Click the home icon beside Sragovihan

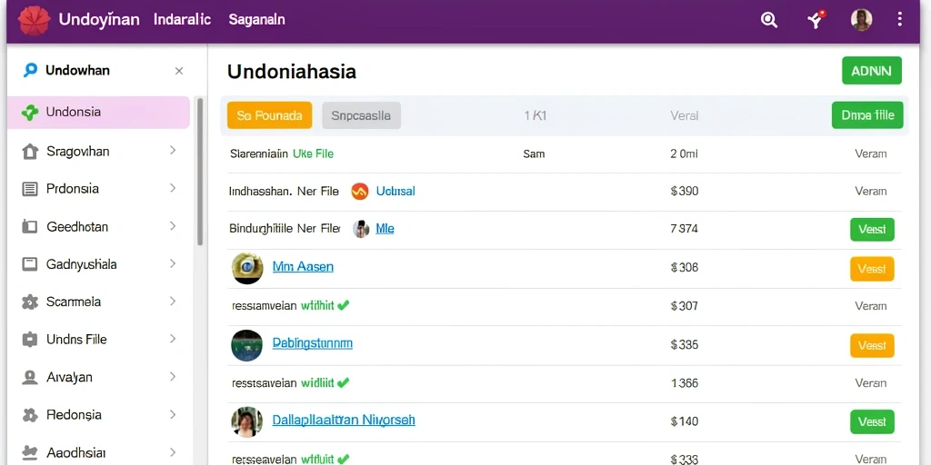[x=30, y=152]
